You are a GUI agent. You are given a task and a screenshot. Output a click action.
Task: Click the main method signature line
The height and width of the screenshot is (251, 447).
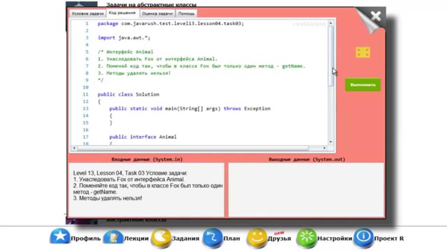point(190,109)
